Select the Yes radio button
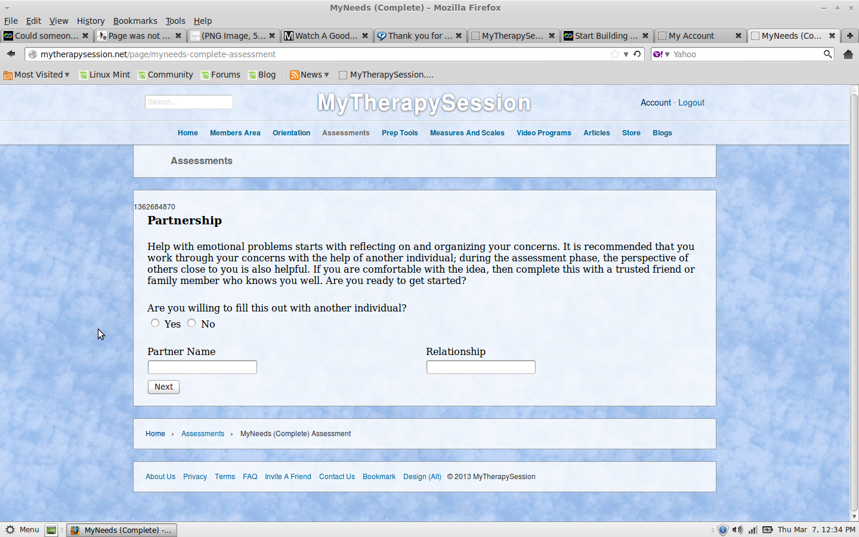 155,323
